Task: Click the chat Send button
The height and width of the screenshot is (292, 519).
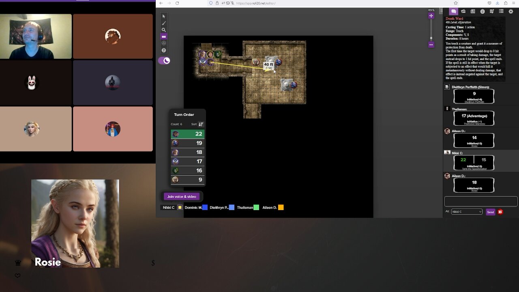Action: click(491, 212)
